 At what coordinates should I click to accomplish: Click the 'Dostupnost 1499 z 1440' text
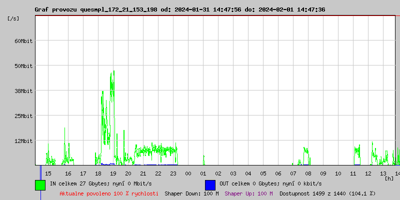click(x=327, y=193)
